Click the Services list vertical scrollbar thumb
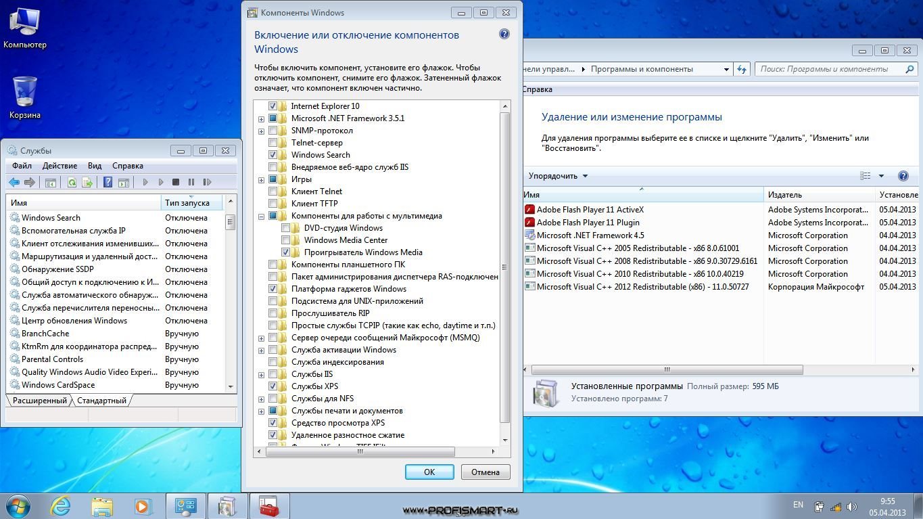 coord(231,222)
